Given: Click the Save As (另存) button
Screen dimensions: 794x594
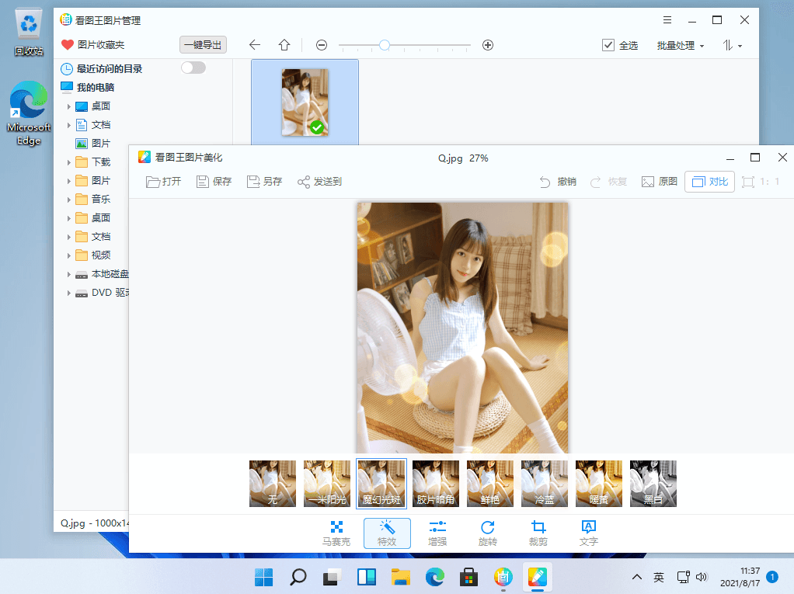Looking at the screenshot, I should [264, 182].
